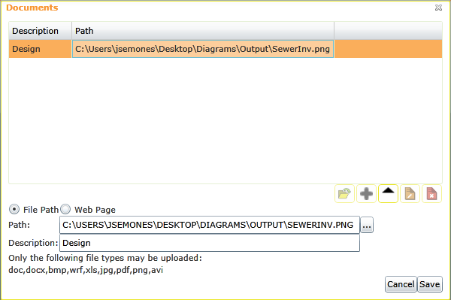Open the selected document folder icon
The image size is (451, 300).
click(344, 193)
